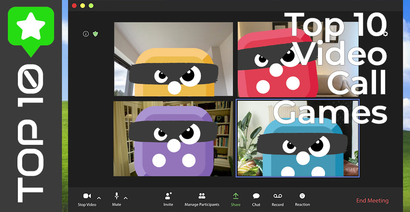This screenshot has height=212, width=410.
Task: Select the purple dice video tile
Action: 173,139
